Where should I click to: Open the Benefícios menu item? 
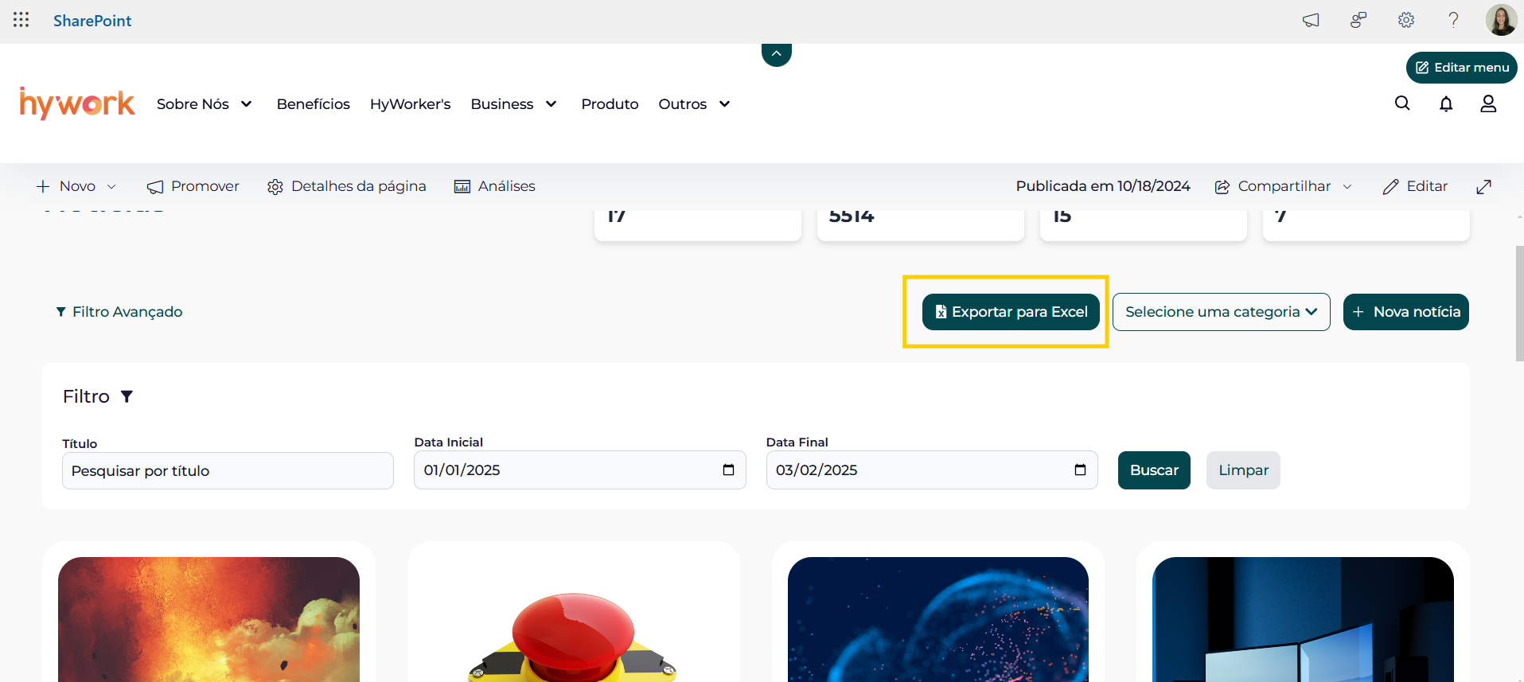pyautogui.click(x=313, y=104)
